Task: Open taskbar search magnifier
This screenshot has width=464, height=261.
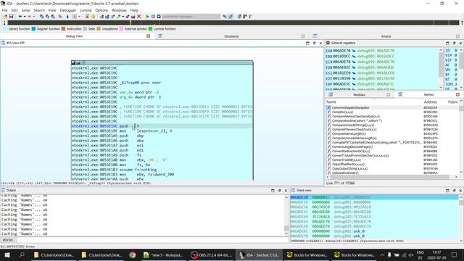Action: click(22, 254)
